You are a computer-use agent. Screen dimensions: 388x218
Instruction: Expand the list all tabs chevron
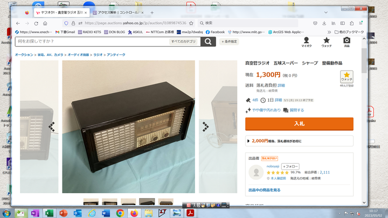pyautogui.click(x=326, y=12)
